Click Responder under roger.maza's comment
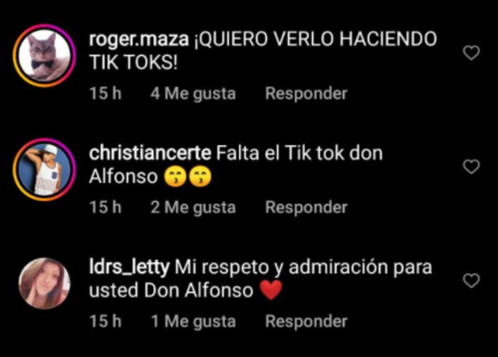The width and height of the screenshot is (498, 357). 306,94
